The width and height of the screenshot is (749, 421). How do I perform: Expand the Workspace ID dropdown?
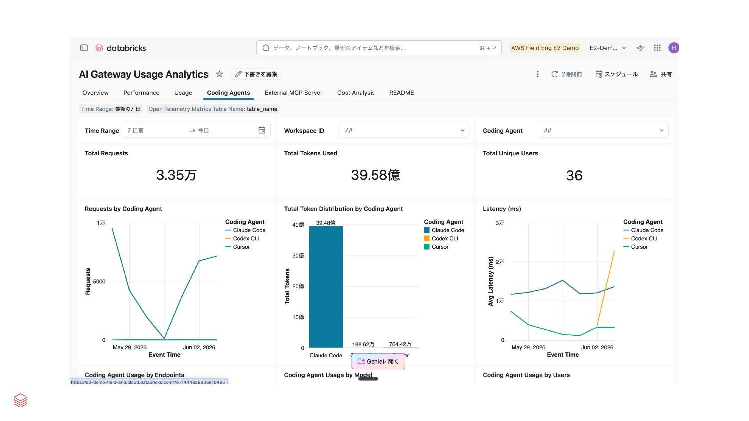(x=403, y=130)
